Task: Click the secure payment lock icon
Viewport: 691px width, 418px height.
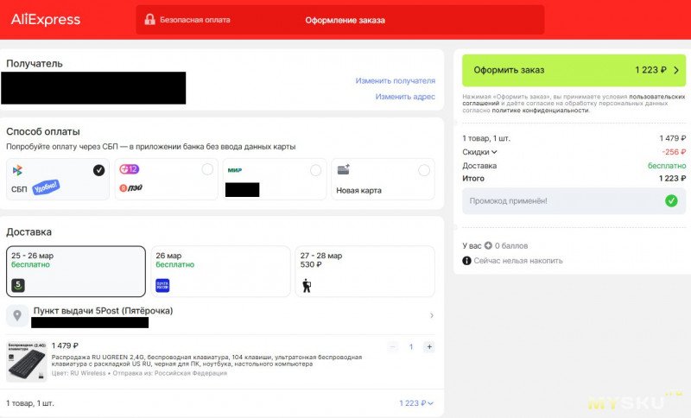Action: (149, 20)
